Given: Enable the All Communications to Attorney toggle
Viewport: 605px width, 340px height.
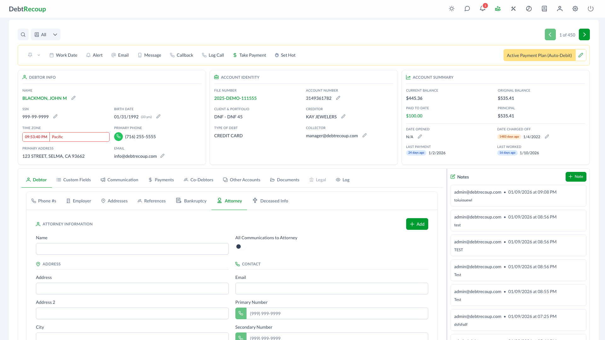Looking at the screenshot, I should (240, 246).
